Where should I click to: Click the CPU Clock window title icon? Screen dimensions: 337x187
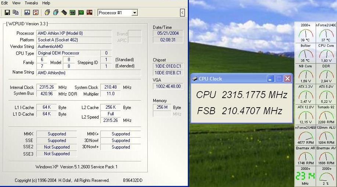(x=195, y=79)
